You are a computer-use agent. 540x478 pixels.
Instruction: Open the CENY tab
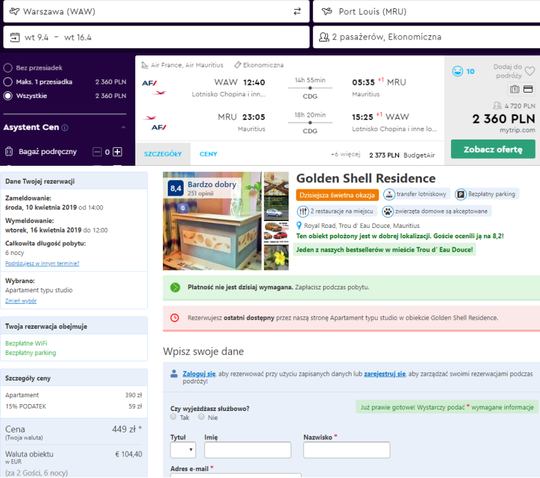[209, 154]
